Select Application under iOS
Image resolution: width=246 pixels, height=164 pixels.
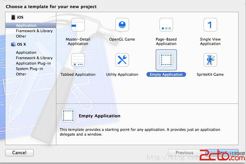[x=31, y=25]
